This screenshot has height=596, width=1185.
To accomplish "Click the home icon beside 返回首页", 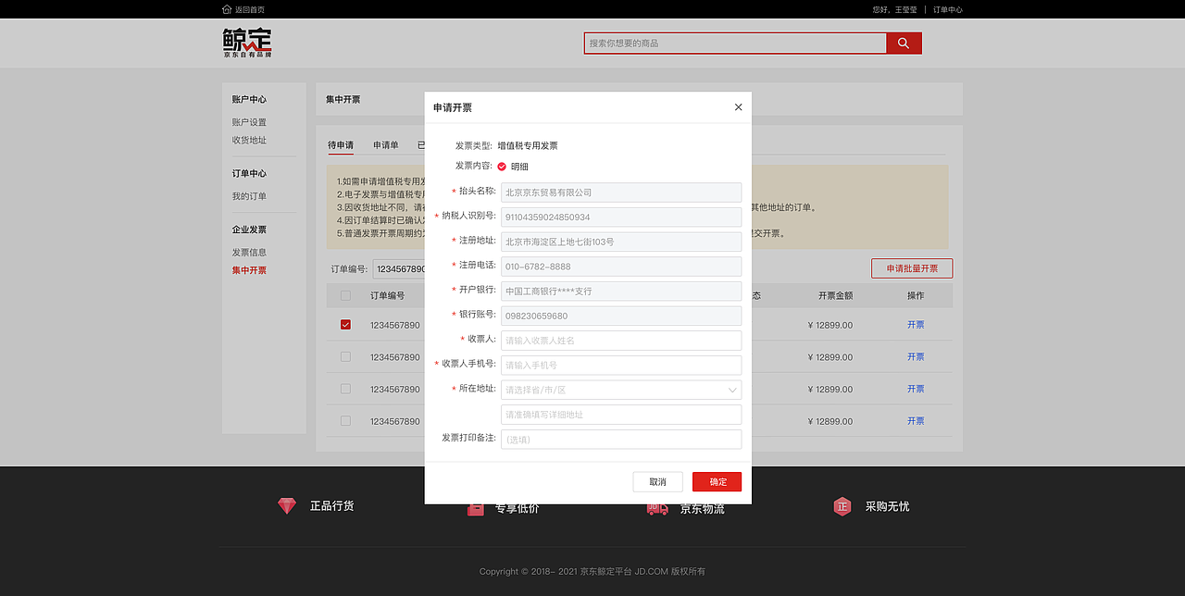I will click(x=226, y=8).
